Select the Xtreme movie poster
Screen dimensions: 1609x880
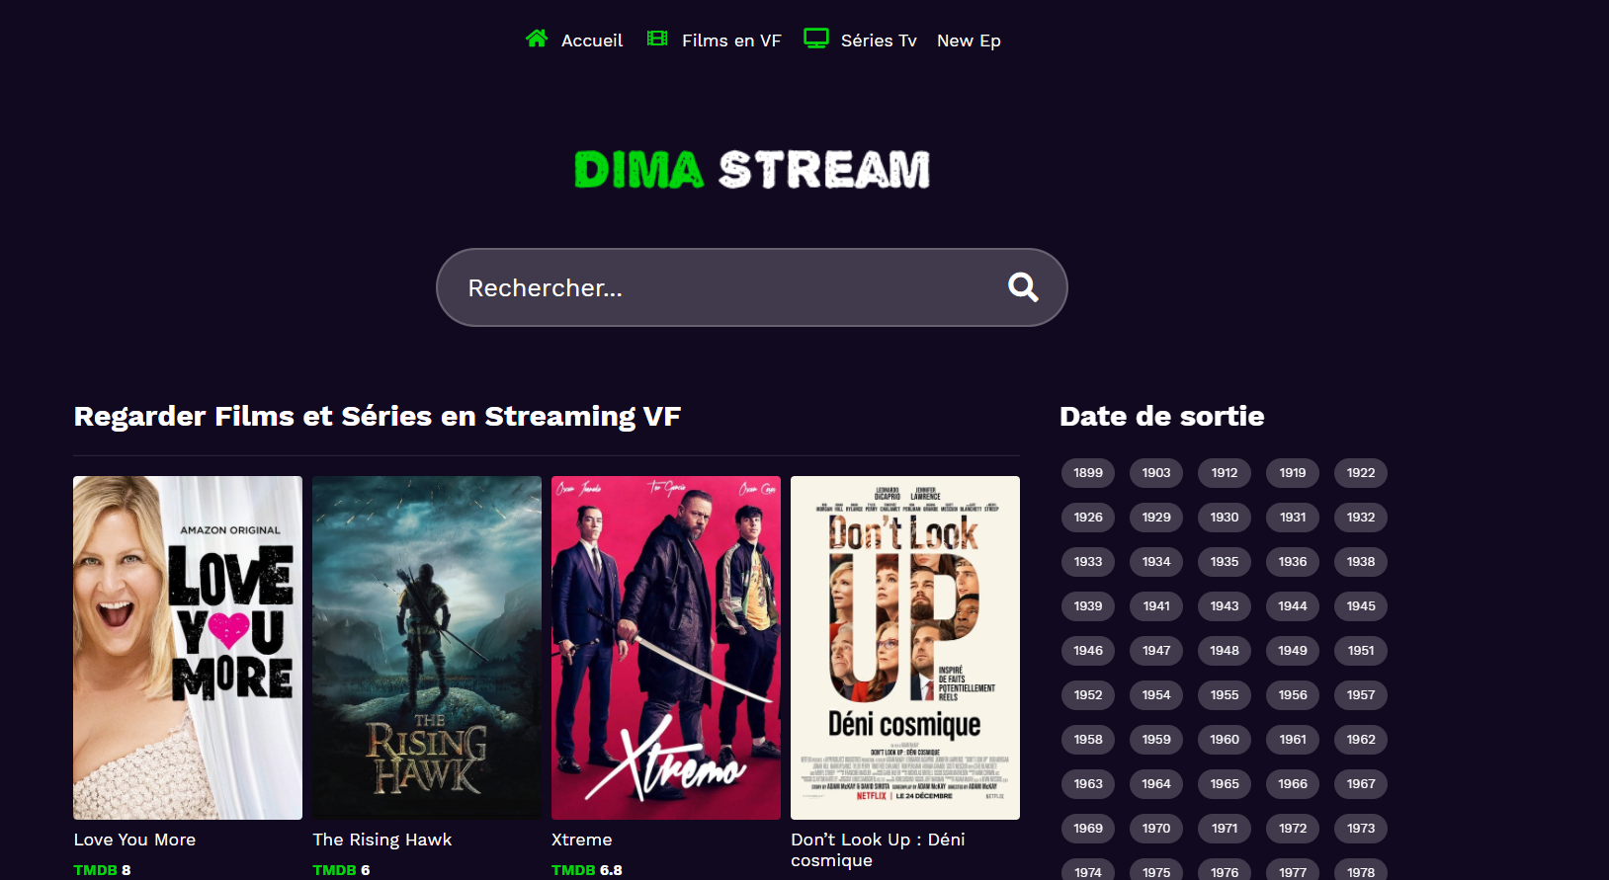(x=666, y=648)
